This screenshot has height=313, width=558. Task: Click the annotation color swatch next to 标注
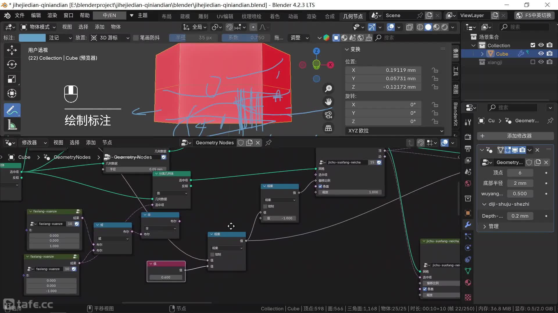click(32, 38)
